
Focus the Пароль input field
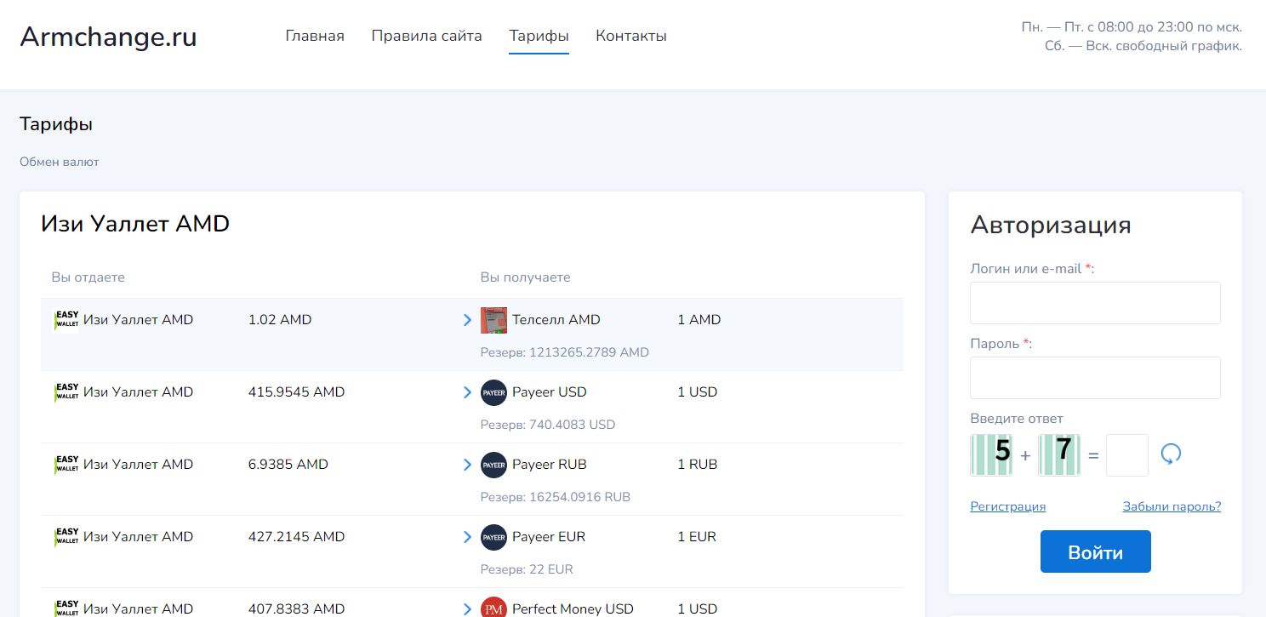pyautogui.click(x=1095, y=378)
